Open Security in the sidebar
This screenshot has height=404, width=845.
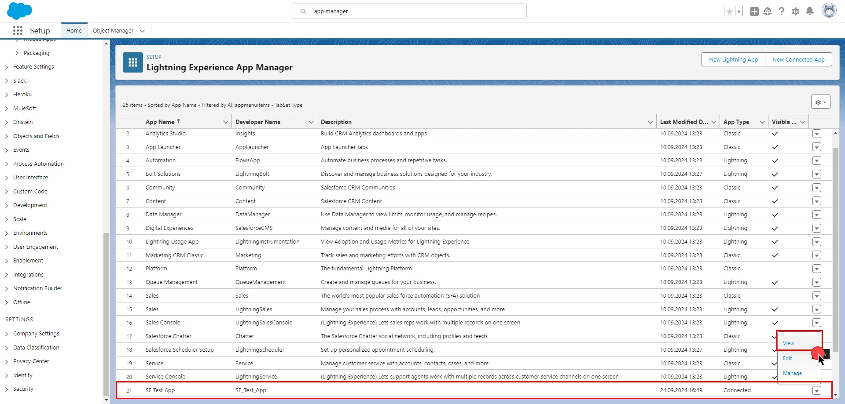[23, 389]
